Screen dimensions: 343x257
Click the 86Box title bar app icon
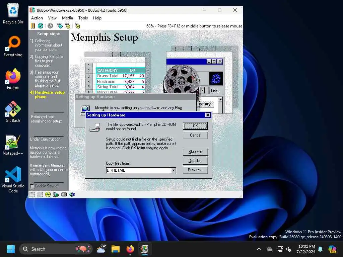click(x=32, y=10)
